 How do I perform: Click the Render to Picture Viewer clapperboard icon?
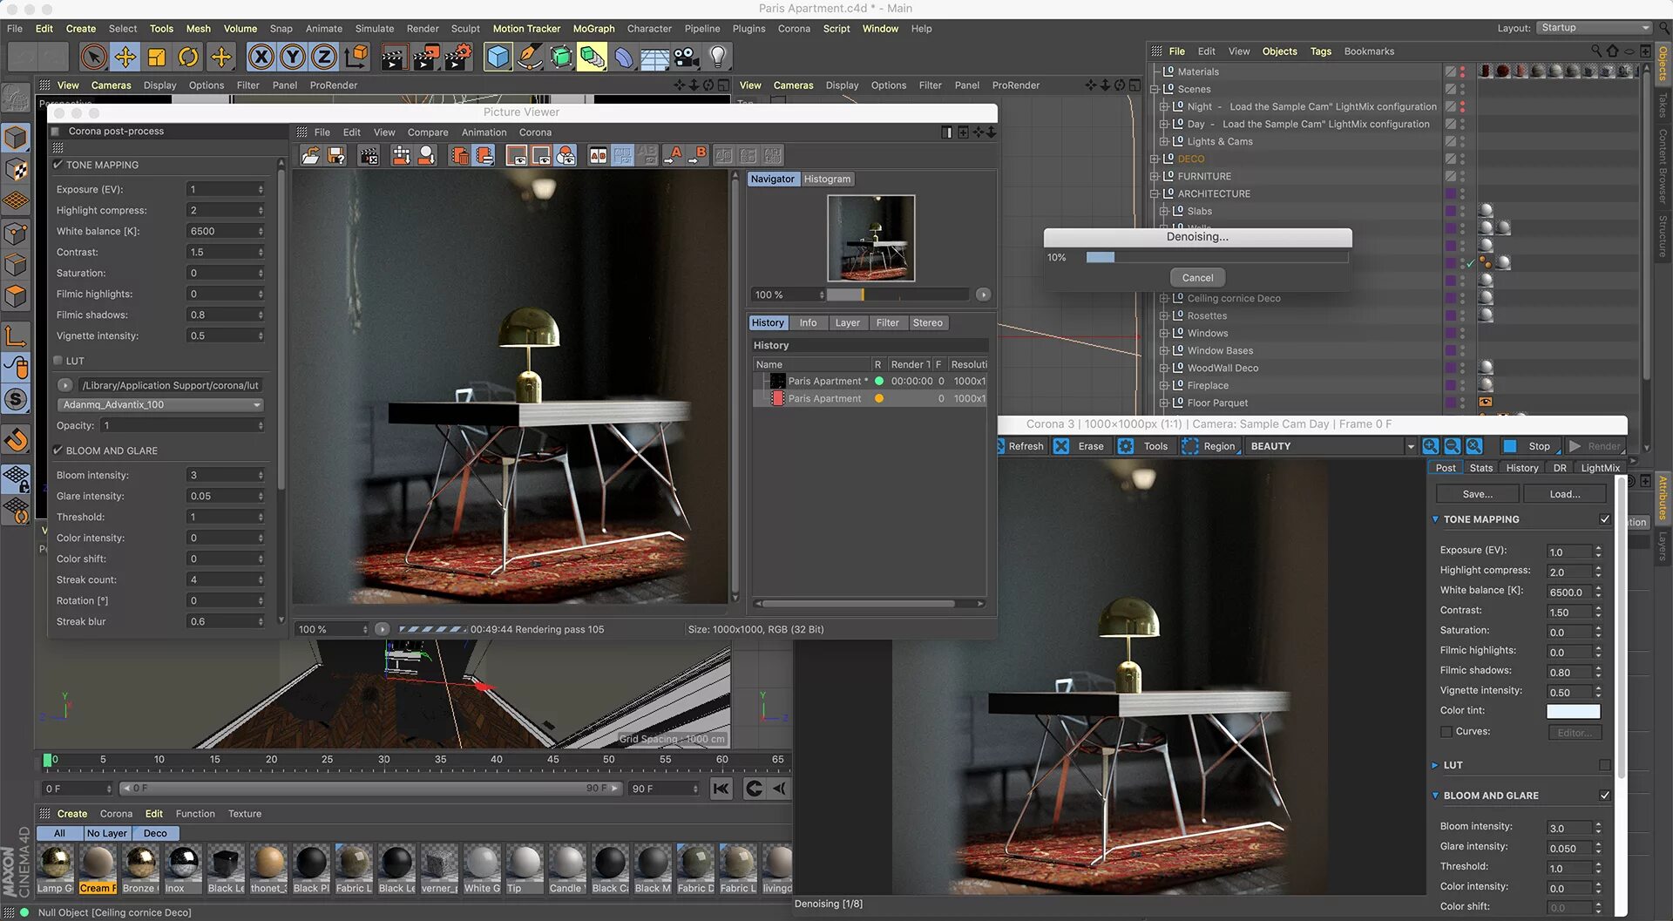[426, 58]
